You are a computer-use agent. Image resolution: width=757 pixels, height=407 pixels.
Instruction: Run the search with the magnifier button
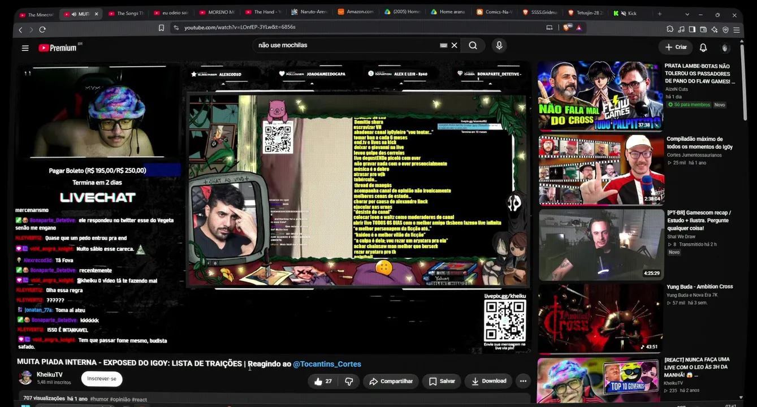(473, 46)
